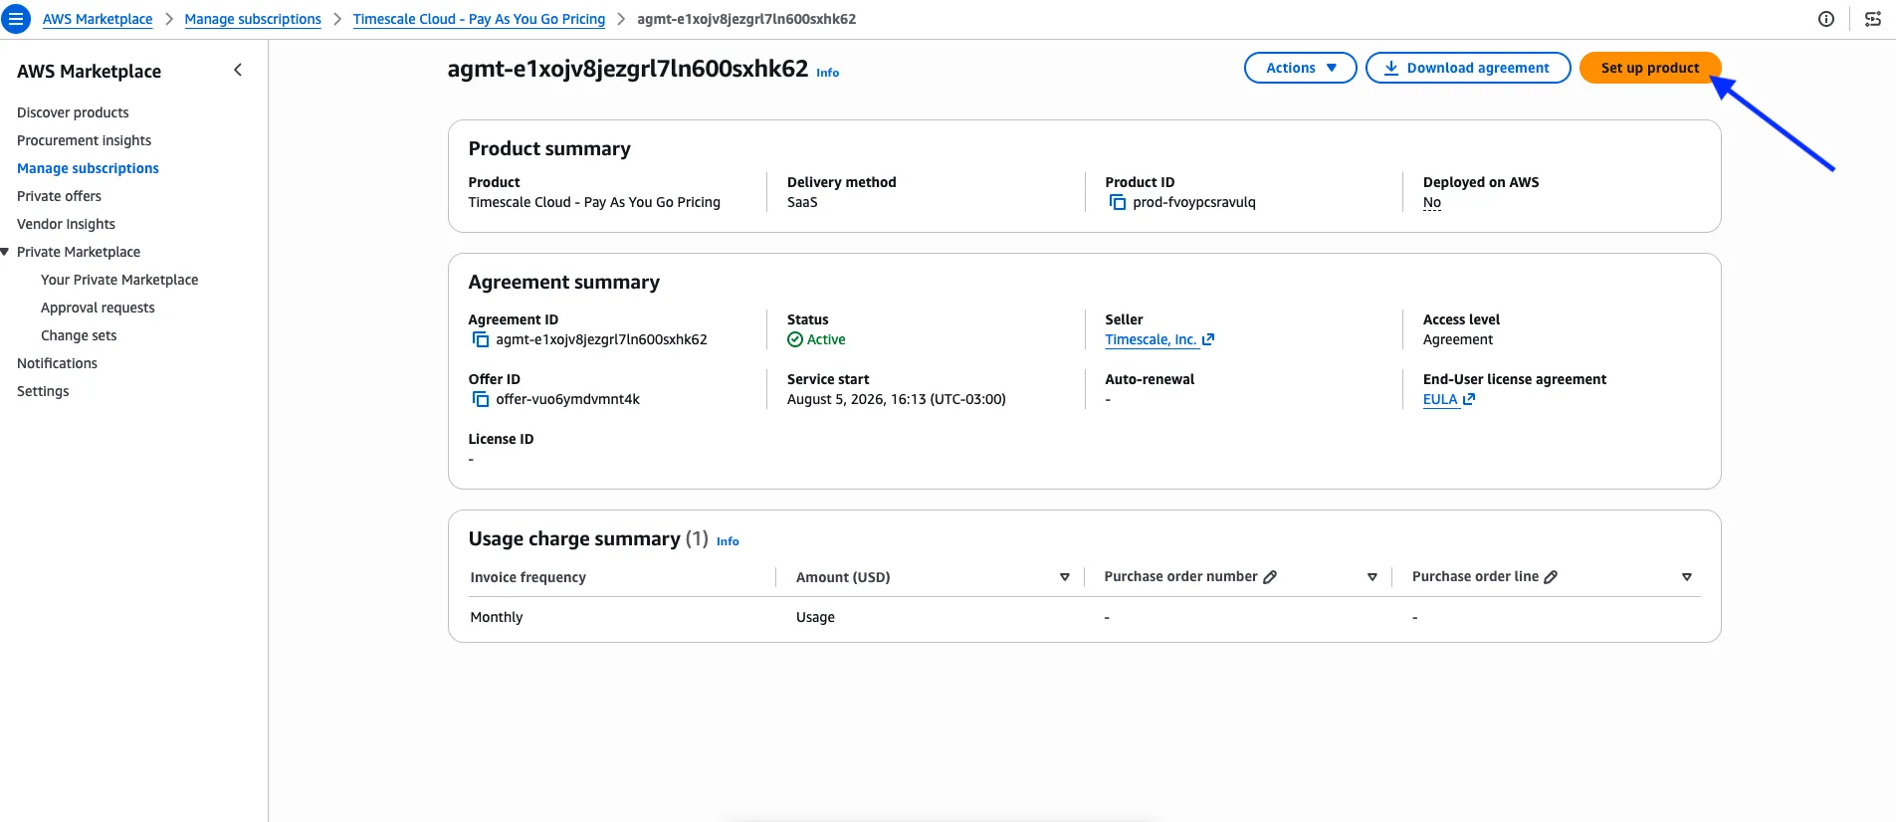1896x822 pixels.
Task: Click the SaaS delivery method value
Action: point(802,202)
